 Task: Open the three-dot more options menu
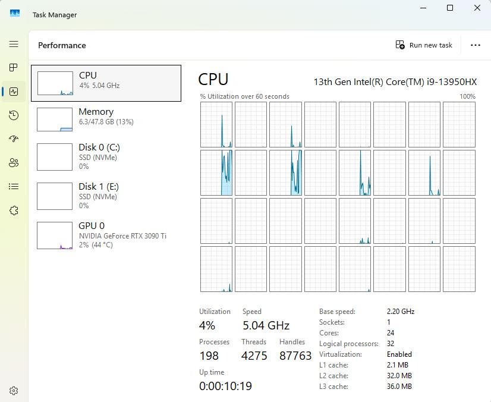point(475,45)
